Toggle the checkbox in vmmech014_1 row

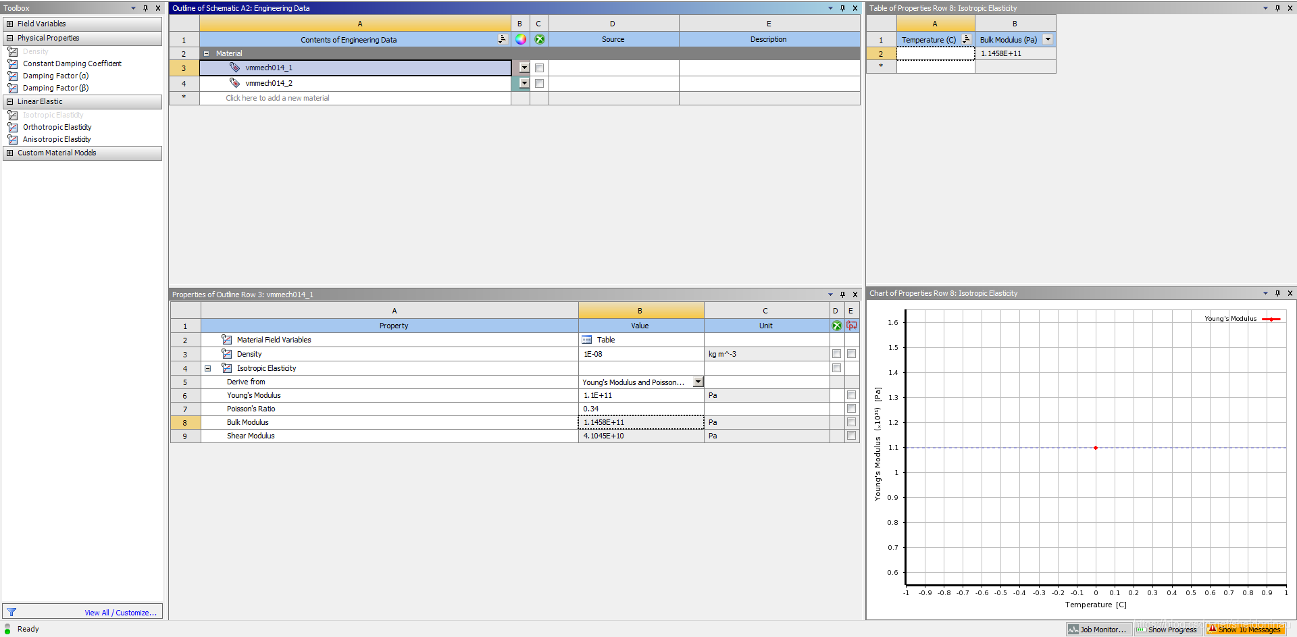(539, 68)
